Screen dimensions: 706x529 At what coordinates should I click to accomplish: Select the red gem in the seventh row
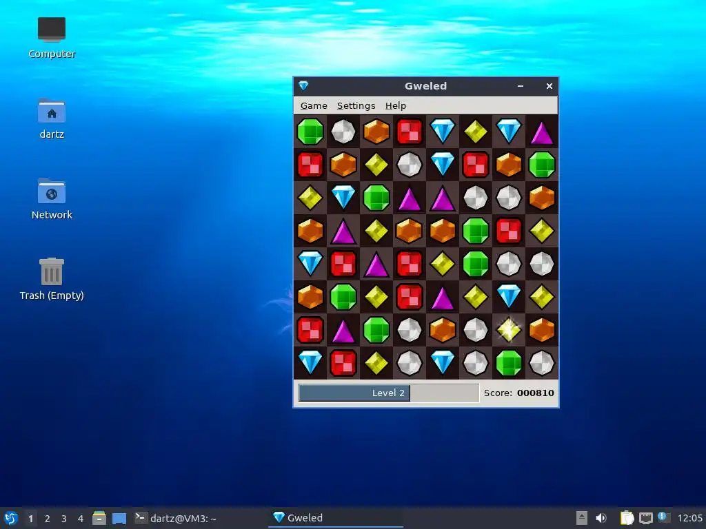tap(310, 330)
